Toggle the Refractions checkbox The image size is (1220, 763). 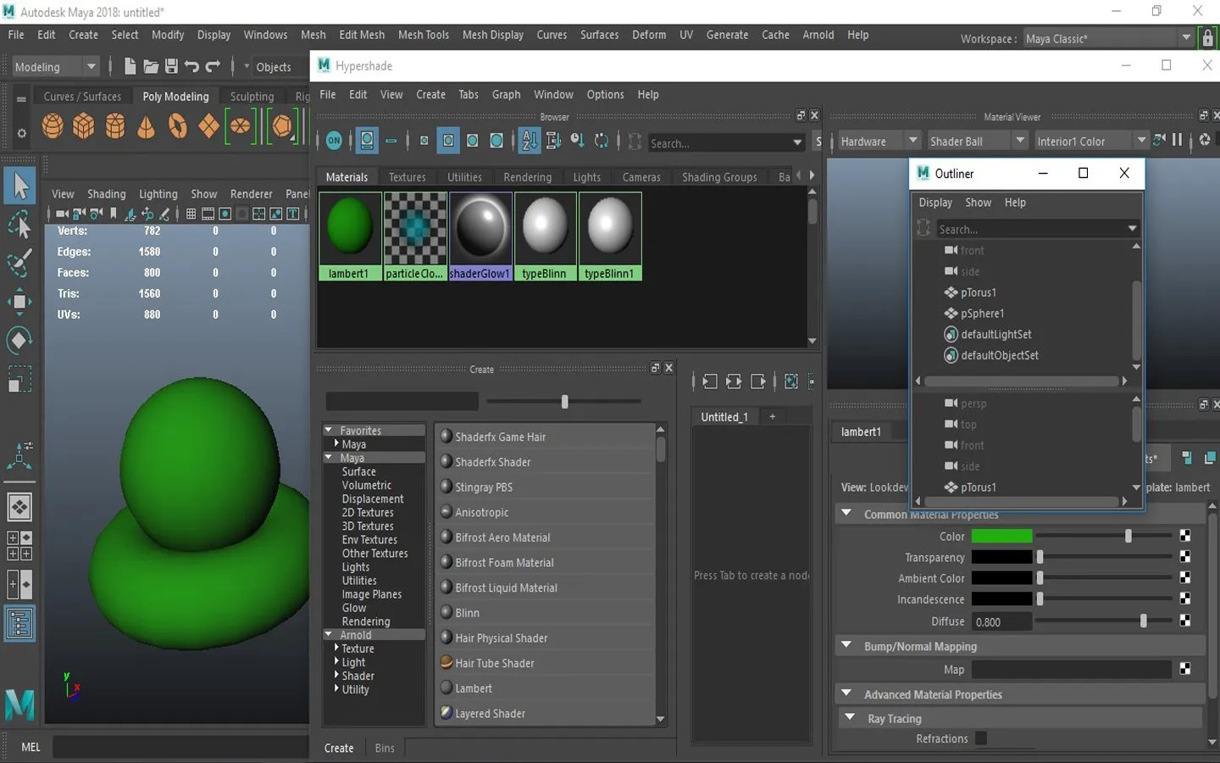pos(981,738)
